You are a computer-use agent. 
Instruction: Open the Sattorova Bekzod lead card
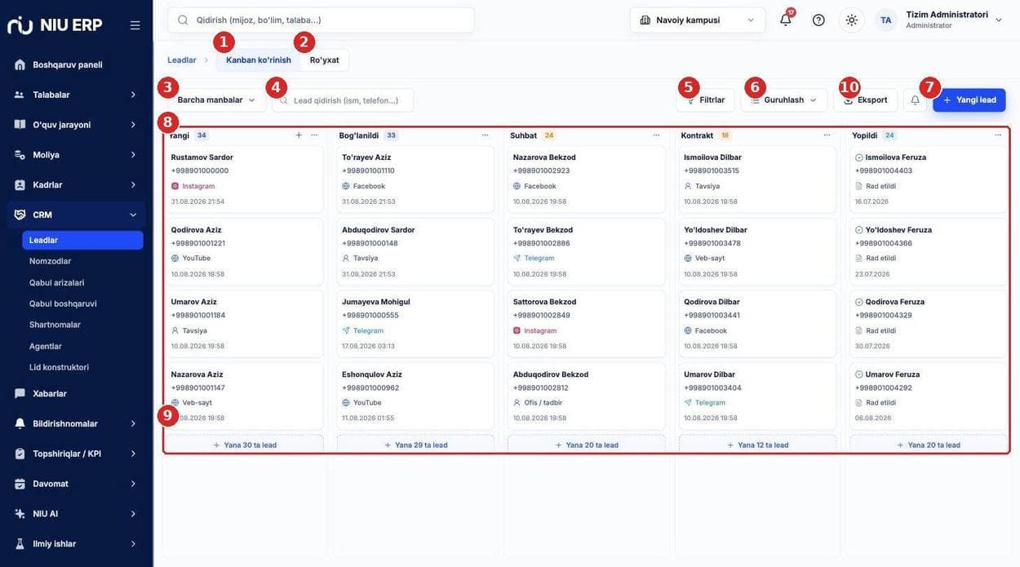click(x=587, y=324)
